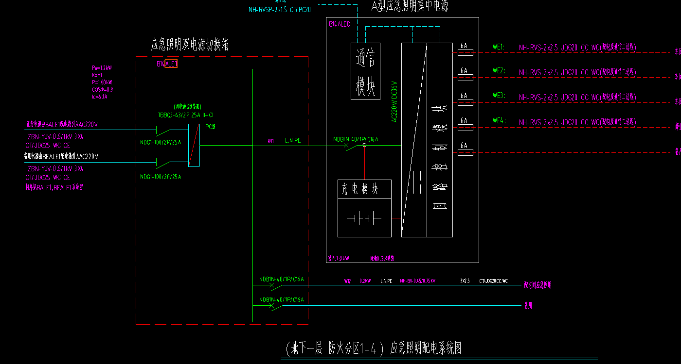Select the WE4: circuit label
This screenshot has width=681, height=364.
coord(499,120)
